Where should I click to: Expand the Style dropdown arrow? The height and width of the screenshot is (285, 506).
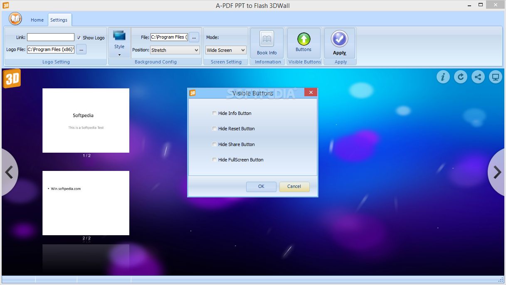coord(119,55)
